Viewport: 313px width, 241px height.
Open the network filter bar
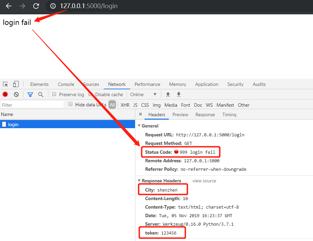coord(30,94)
